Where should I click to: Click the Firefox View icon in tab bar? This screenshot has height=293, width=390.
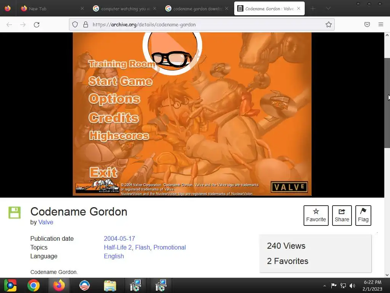(x=8, y=8)
